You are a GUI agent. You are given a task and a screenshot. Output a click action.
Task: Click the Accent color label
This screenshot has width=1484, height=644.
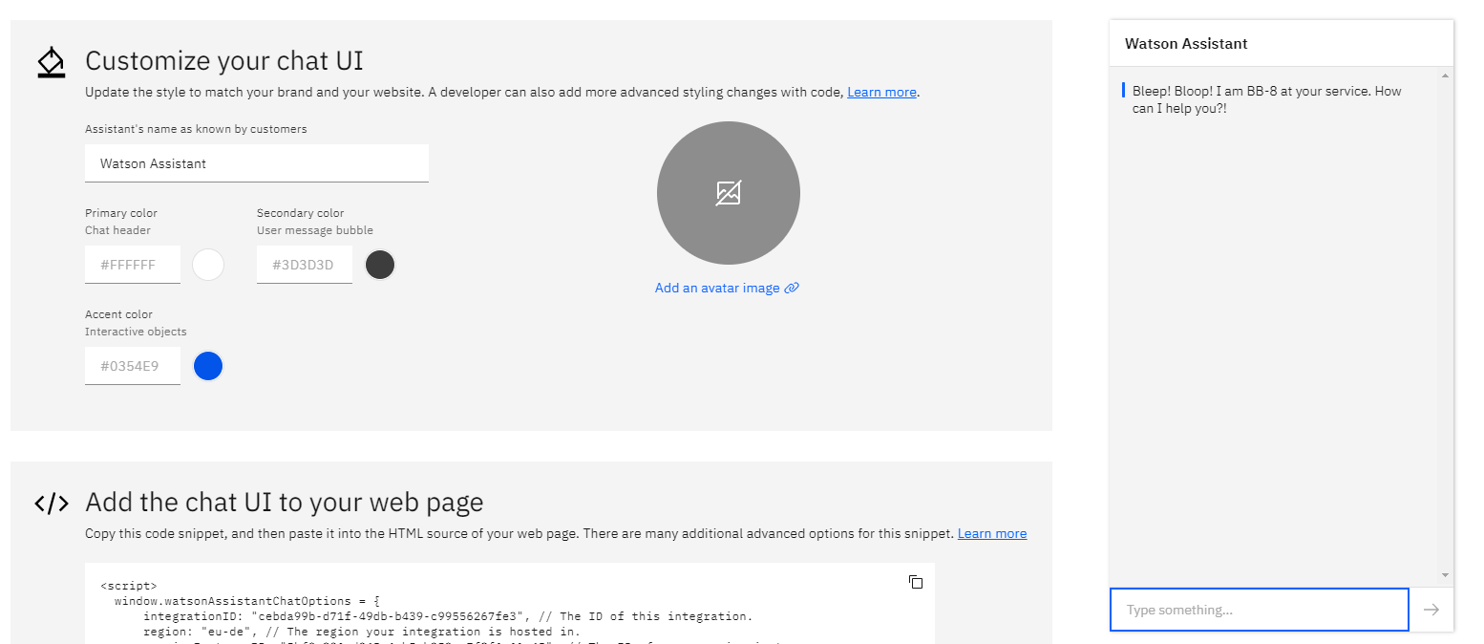[118, 314]
